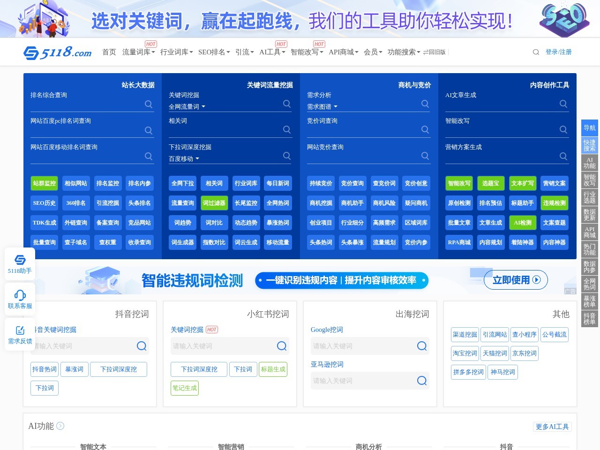Click search icon in Google挖词 field
This screenshot has height=450, width=600.
coord(422,346)
